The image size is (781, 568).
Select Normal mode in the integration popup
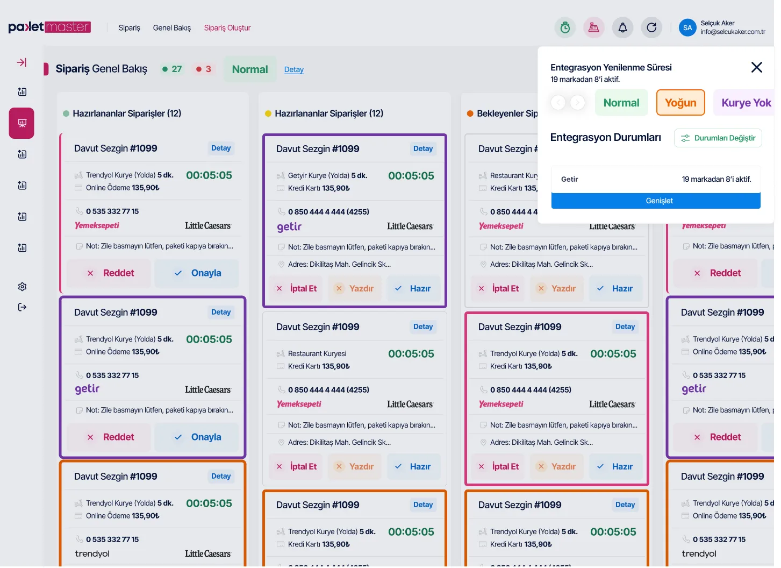621,103
